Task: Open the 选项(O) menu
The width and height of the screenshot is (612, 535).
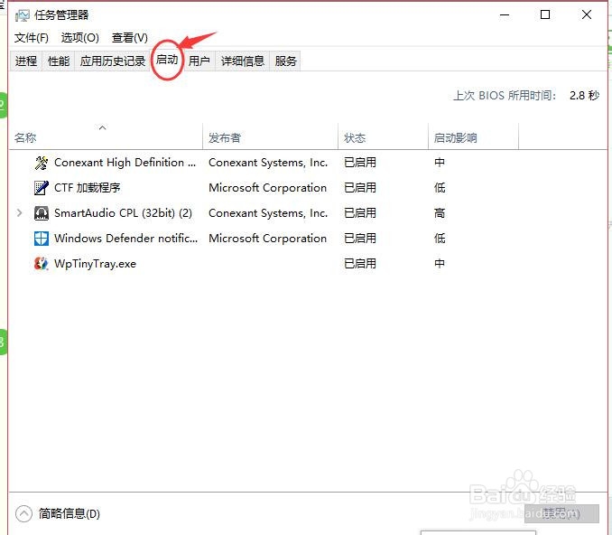Action: coord(80,38)
